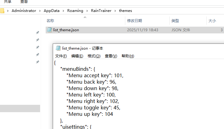This screenshot has height=129, width=224.
Task: Open the 文件(F) menu in Notepad
Action: coord(61,56)
